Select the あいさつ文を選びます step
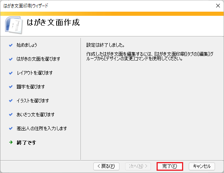 click(x=36, y=115)
